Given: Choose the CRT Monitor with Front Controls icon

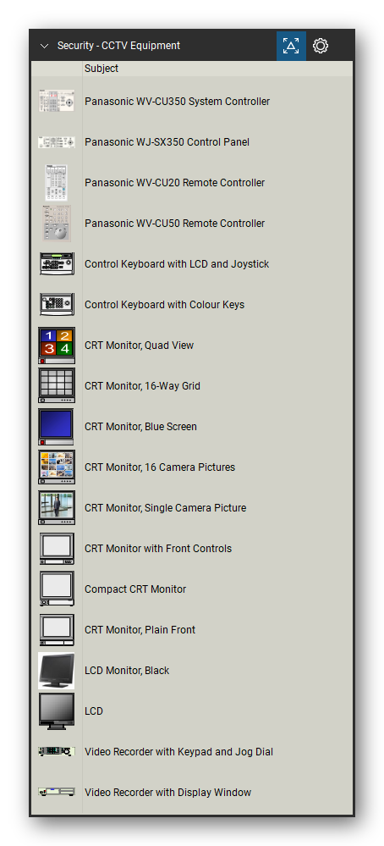Looking at the screenshot, I should (57, 548).
